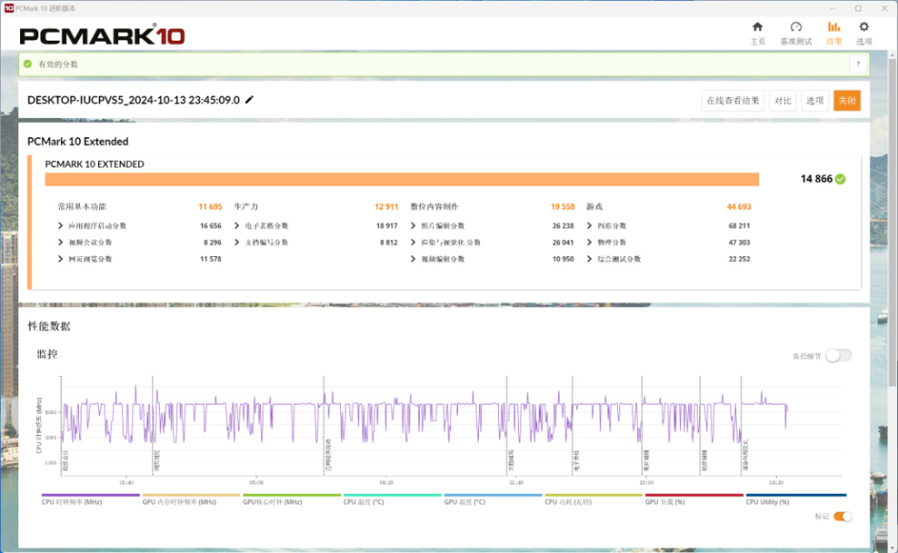Select the red GPU 负载 (%) legend
This screenshot has width=898, height=553.
tap(694, 499)
